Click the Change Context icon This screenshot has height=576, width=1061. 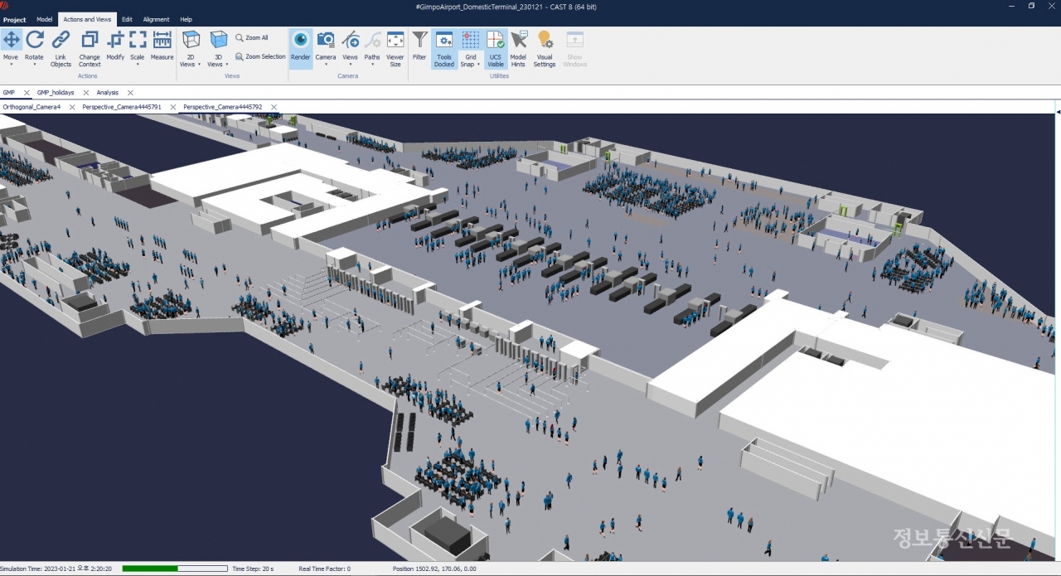click(90, 48)
